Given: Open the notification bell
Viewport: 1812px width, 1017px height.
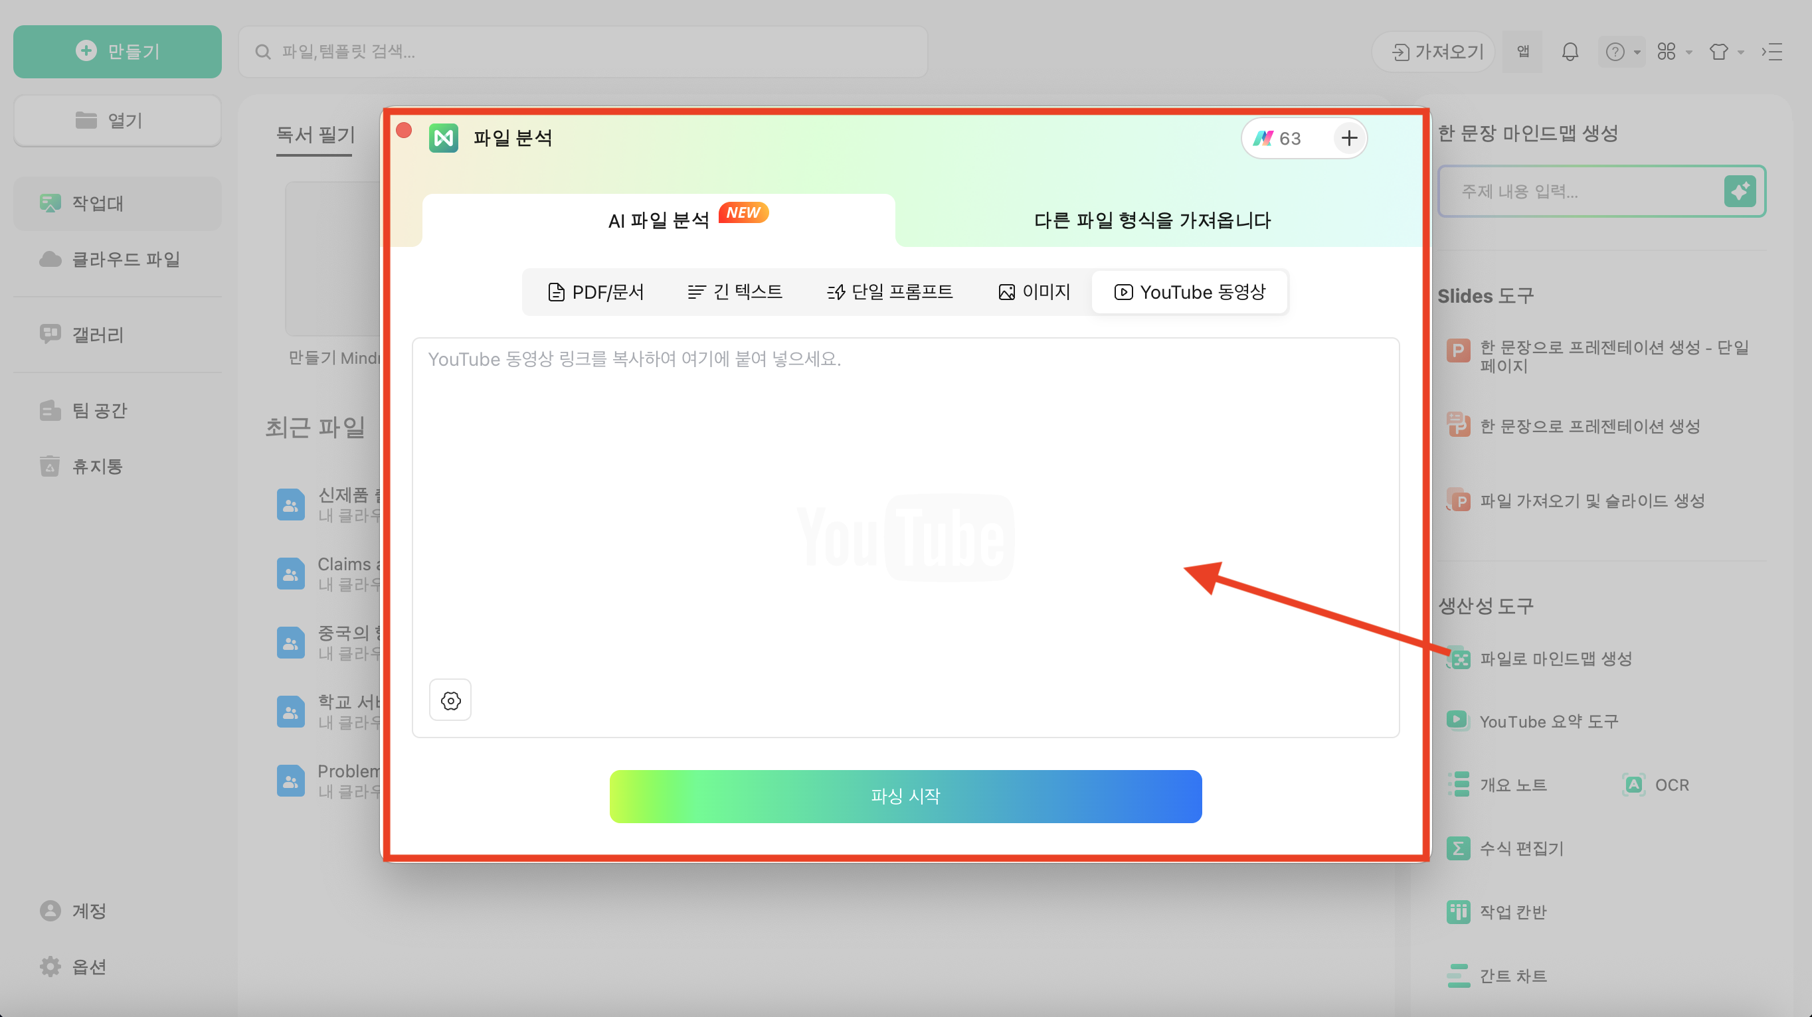Looking at the screenshot, I should tap(1570, 51).
